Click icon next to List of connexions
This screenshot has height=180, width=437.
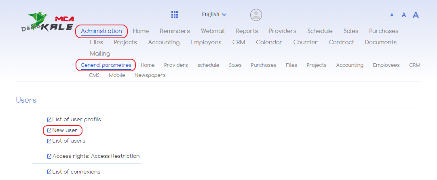(49, 172)
